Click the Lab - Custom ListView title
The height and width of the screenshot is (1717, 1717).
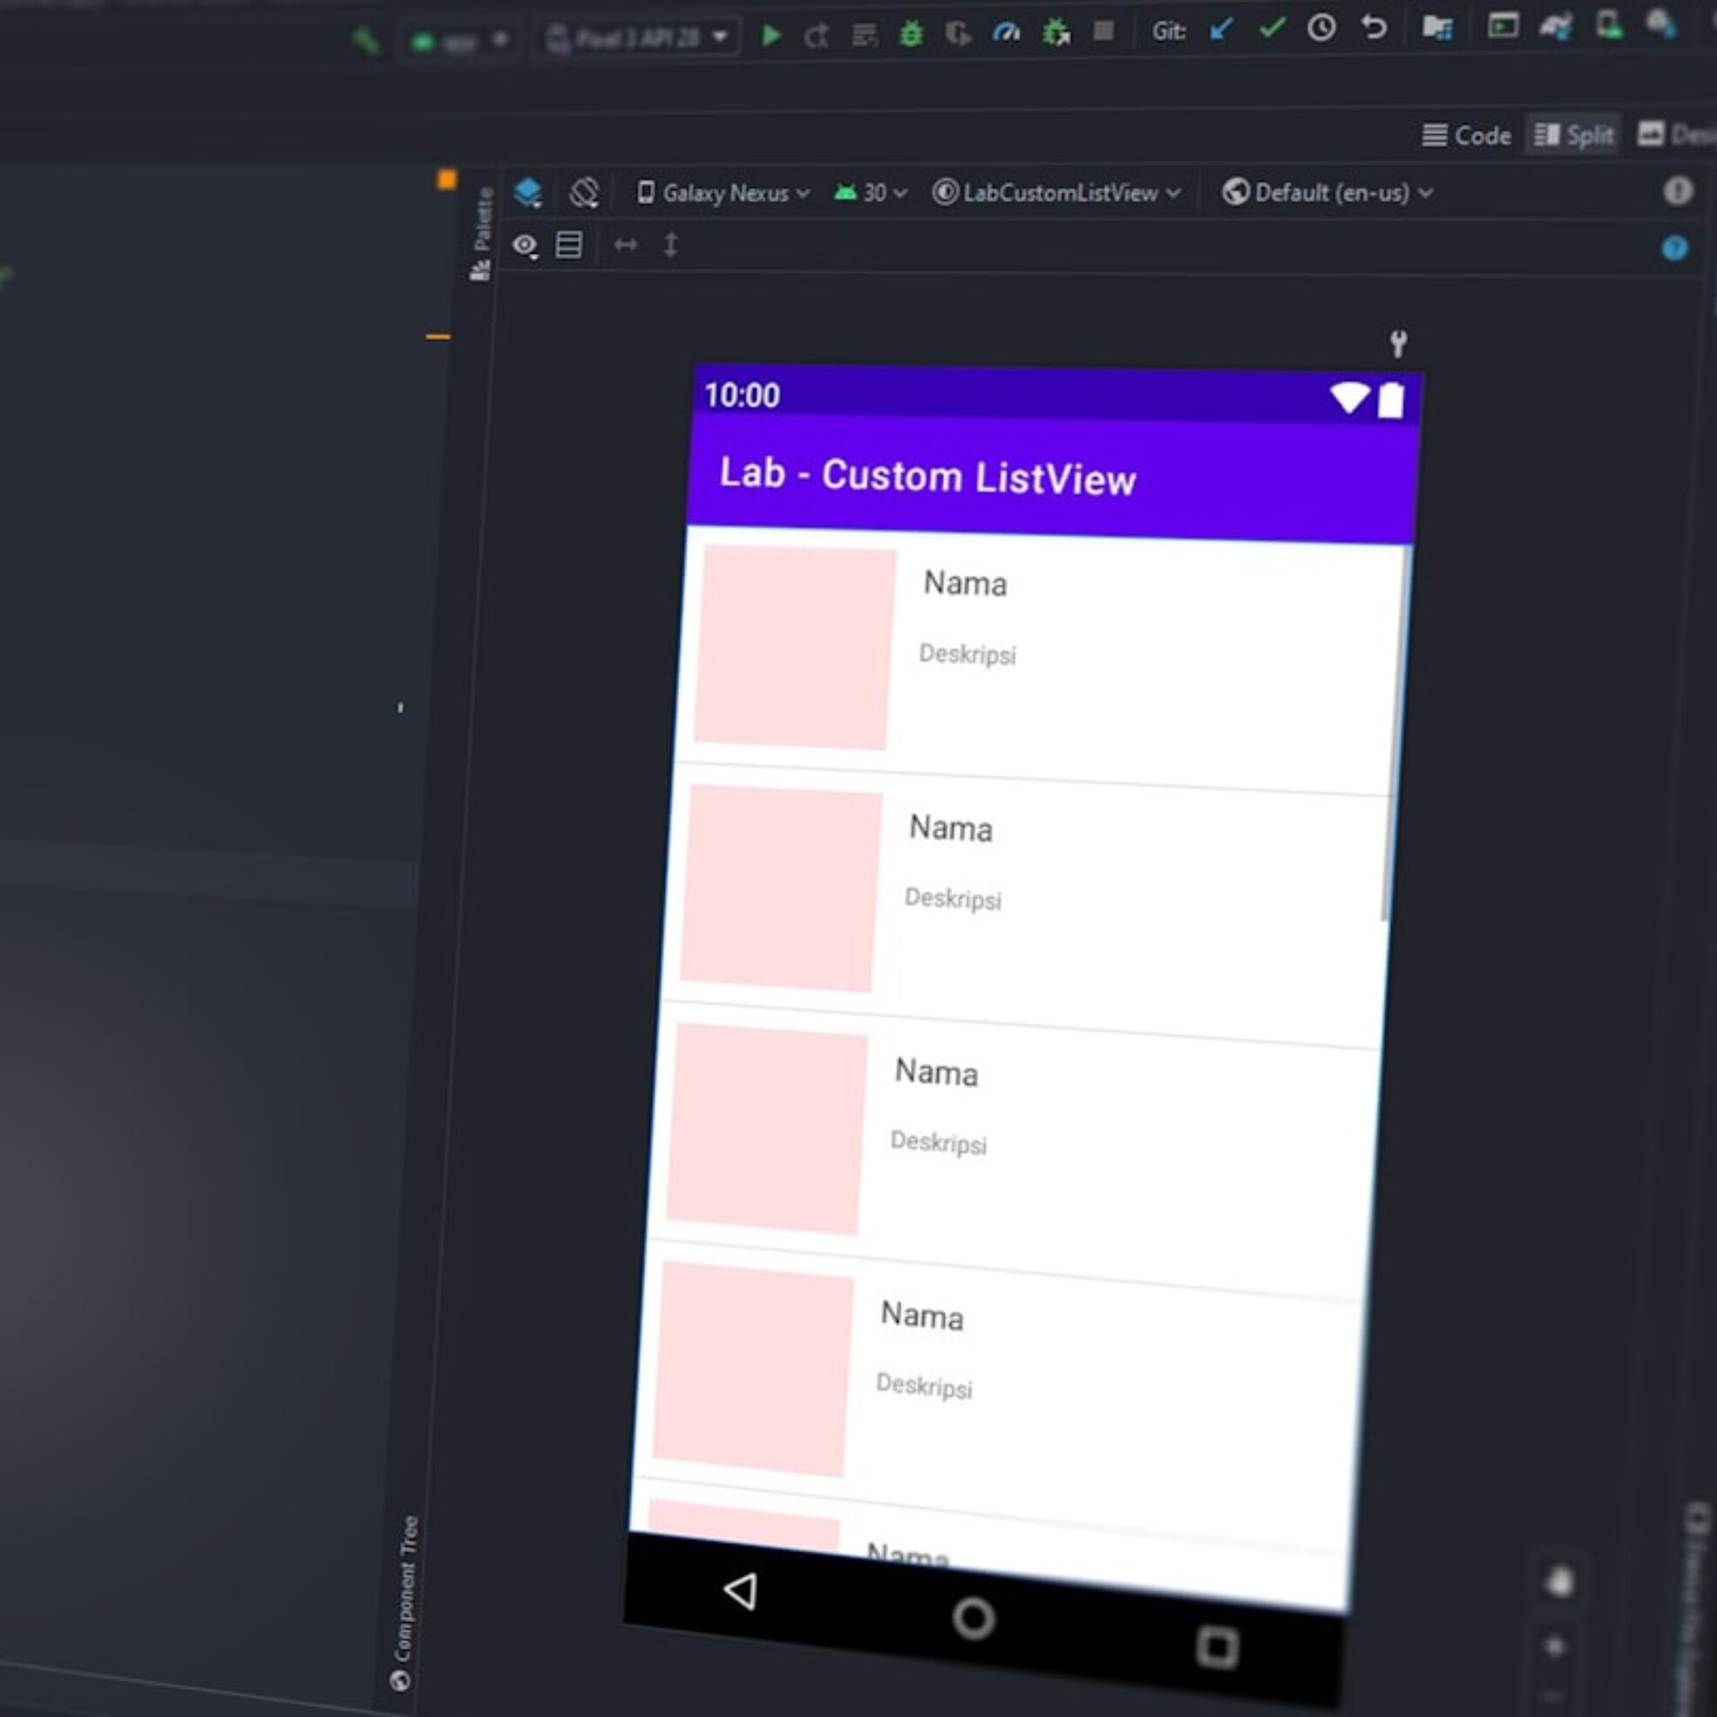pyautogui.click(x=928, y=476)
